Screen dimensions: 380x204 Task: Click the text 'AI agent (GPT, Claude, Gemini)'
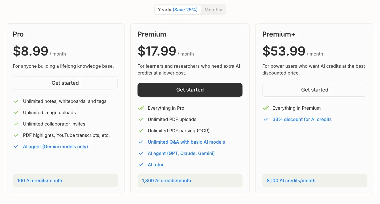181,153
